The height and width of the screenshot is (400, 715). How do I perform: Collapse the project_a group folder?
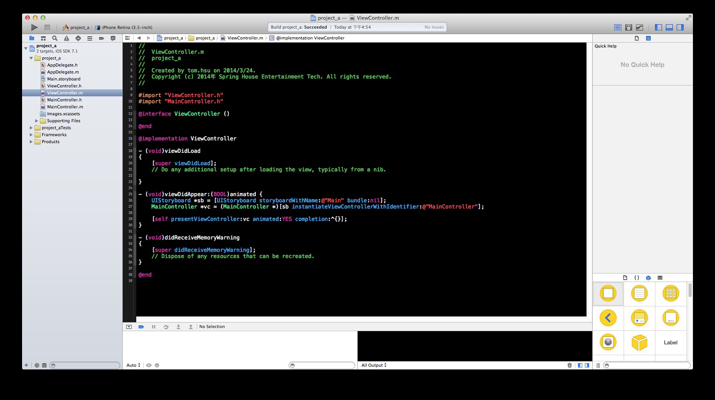tap(31, 58)
